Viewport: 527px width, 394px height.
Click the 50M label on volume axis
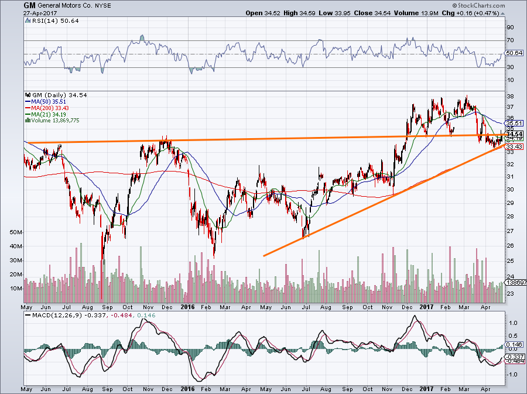pos(16,232)
